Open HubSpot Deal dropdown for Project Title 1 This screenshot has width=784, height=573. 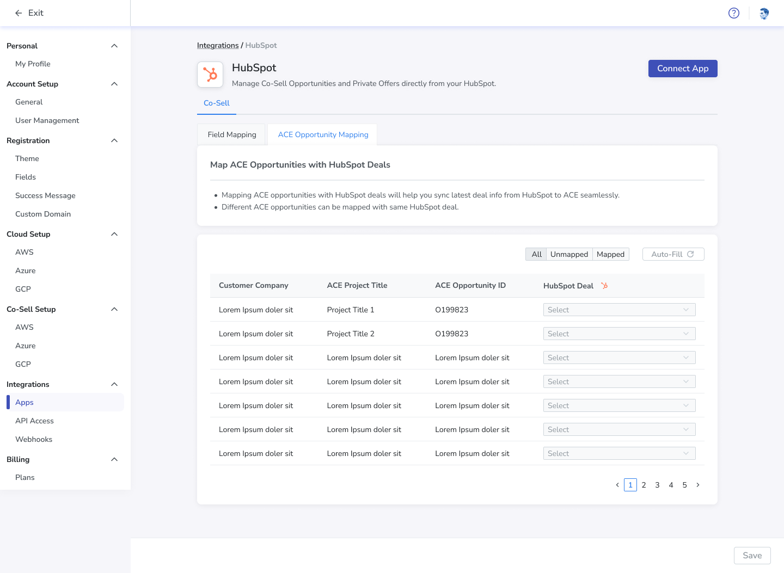(620, 310)
